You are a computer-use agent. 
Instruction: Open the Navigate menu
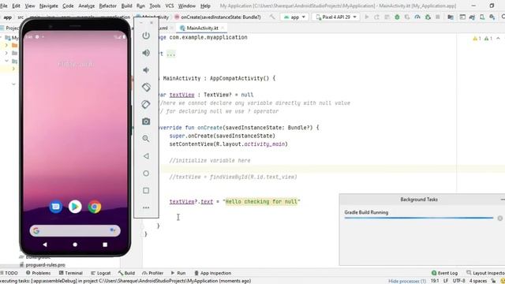point(48,6)
